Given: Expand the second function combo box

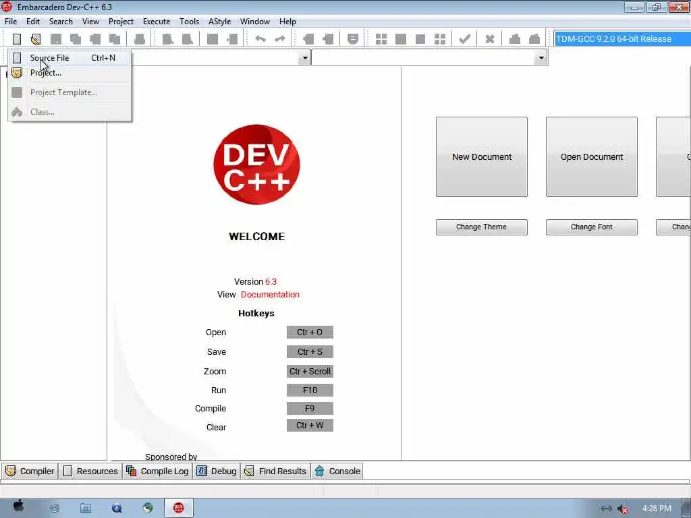Looking at the screenshot, I should [x=541, y=58].
